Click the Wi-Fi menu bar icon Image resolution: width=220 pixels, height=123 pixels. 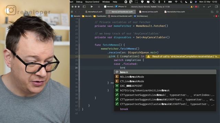click(176, 2)
